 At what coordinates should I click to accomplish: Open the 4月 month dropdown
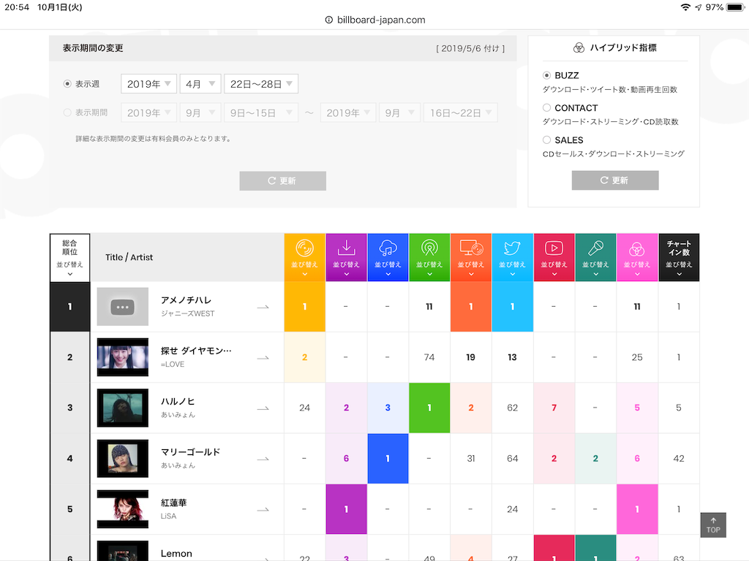point(200,84)
